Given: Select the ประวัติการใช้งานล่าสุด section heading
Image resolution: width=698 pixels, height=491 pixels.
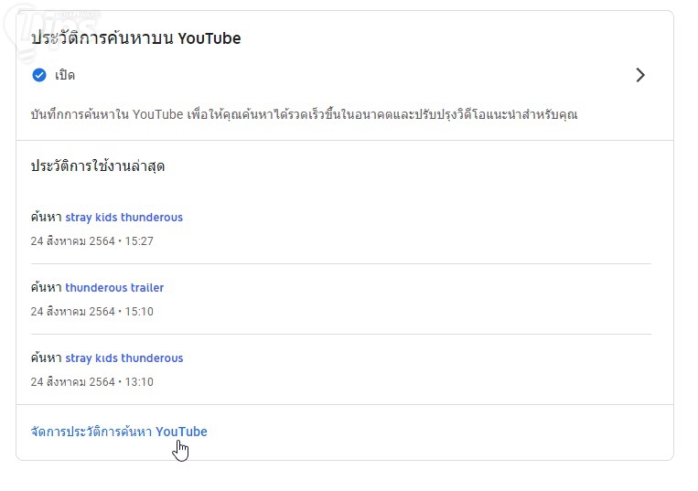Looking at the screenshot, I should tap(98, 165).
